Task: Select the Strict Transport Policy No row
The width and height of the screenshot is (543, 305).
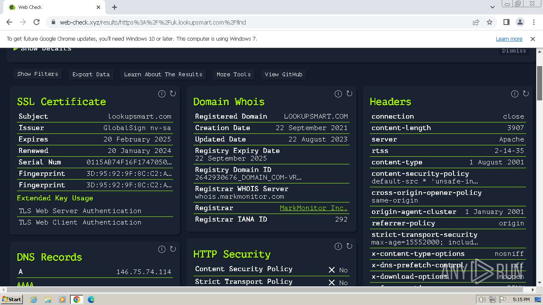Action: coord(271,282)
